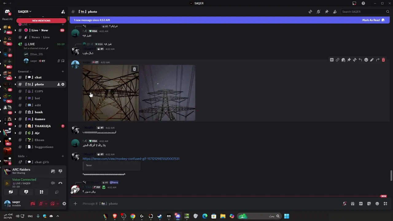Stream ARC Raiders screen share icon
Viewport: 393px width, 221px height.
(60, 171)
